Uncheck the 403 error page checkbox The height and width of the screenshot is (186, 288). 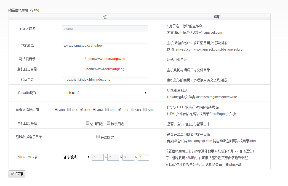[82, 109]
